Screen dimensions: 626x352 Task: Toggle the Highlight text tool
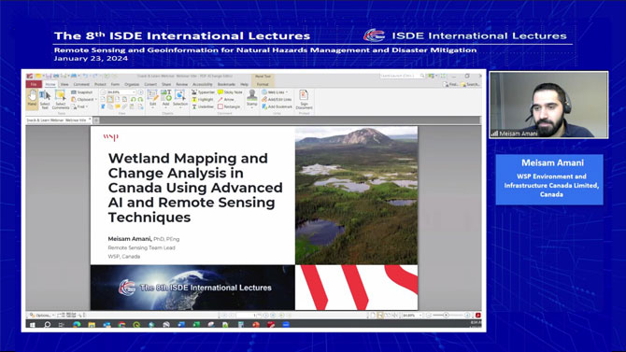coord(203,99)
